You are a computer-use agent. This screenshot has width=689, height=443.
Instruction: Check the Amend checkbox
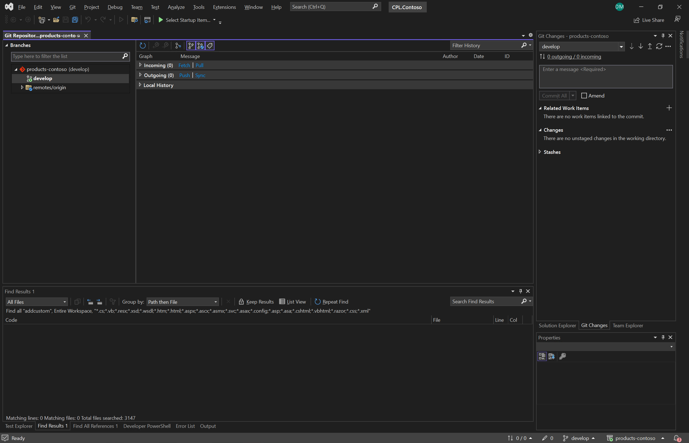584,96
